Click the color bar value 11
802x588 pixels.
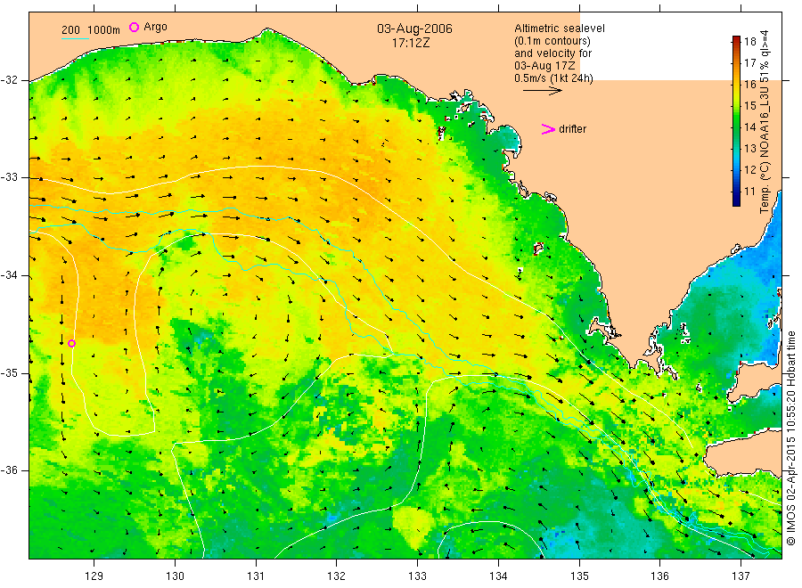pos(749,192)
